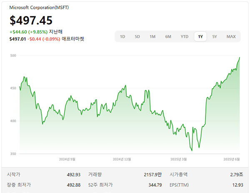250x193 pixels.
Task: Click the 12.93 EPS value
Action: [238, 185]
